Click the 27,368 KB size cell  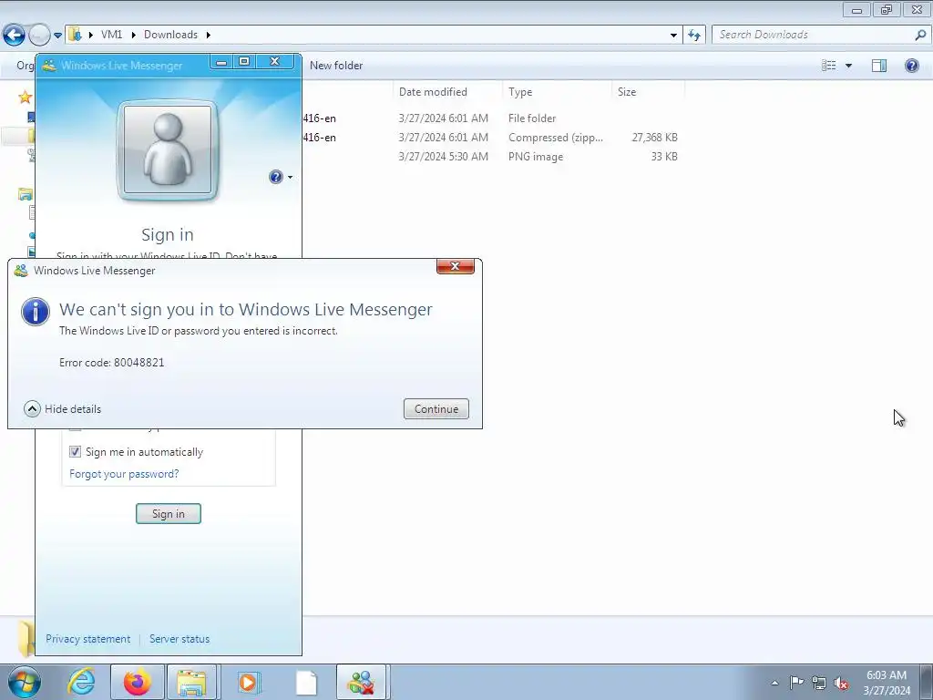click(x=654, y=138)
